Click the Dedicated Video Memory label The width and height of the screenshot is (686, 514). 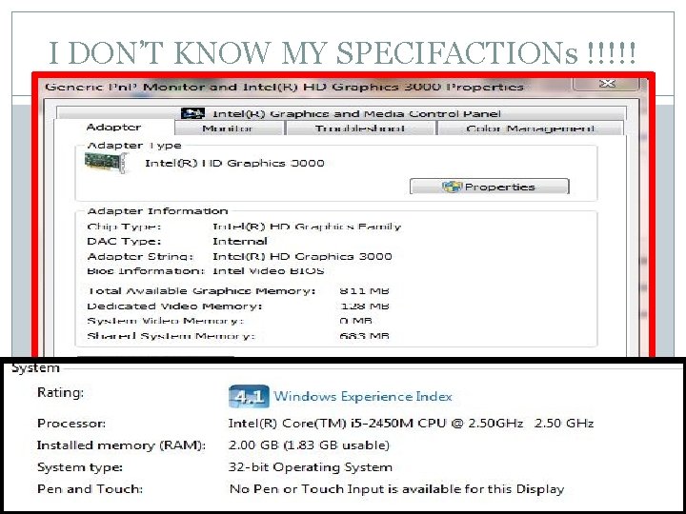pos(174,306)
